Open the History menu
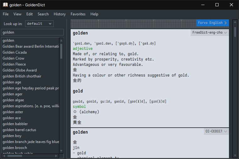Viewport: 239px width, 159px height. pos(60,14)
